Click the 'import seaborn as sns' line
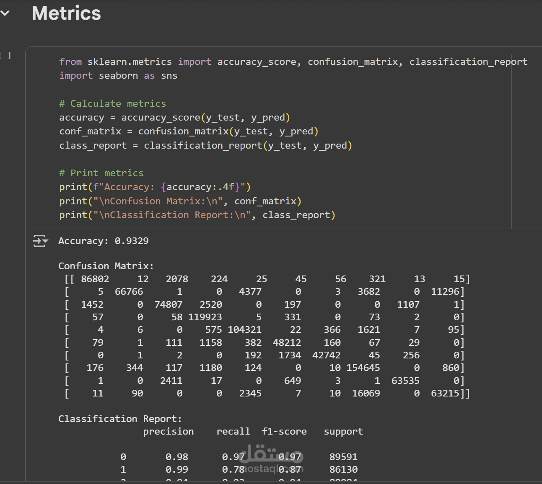This screenshot has width=542, height=484. 118,76
